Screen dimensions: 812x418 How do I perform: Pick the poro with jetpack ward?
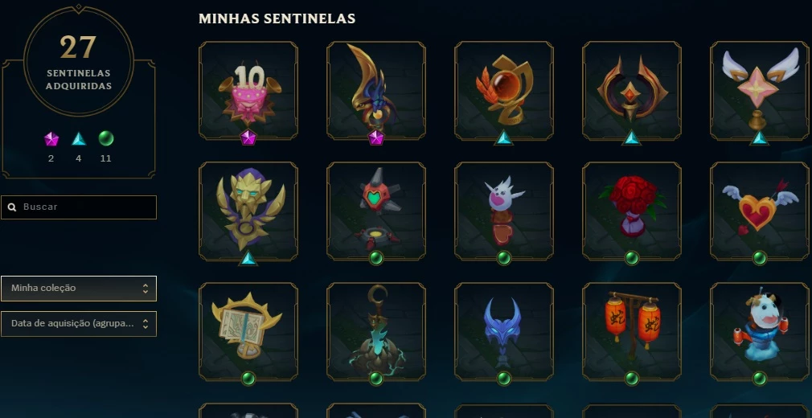click(759, 332)
